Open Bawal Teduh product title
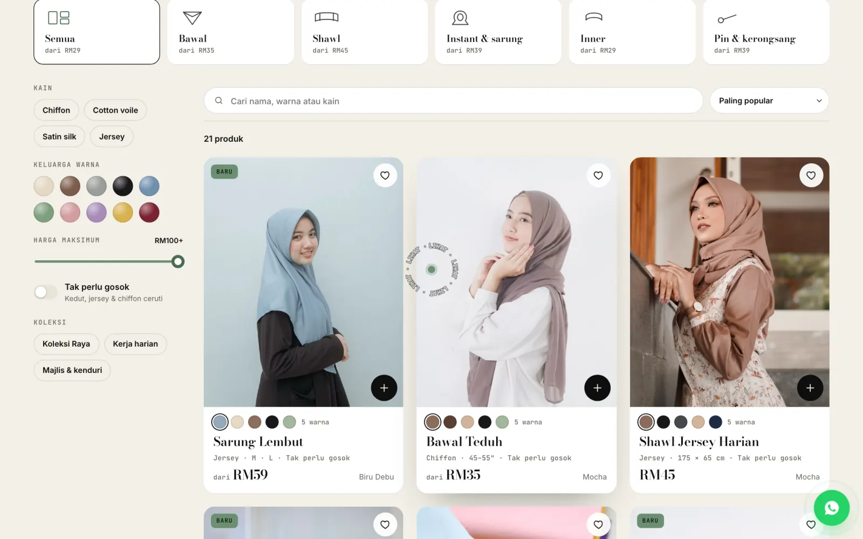This screenshot has height=539, width=863. (x=464, y=442)
